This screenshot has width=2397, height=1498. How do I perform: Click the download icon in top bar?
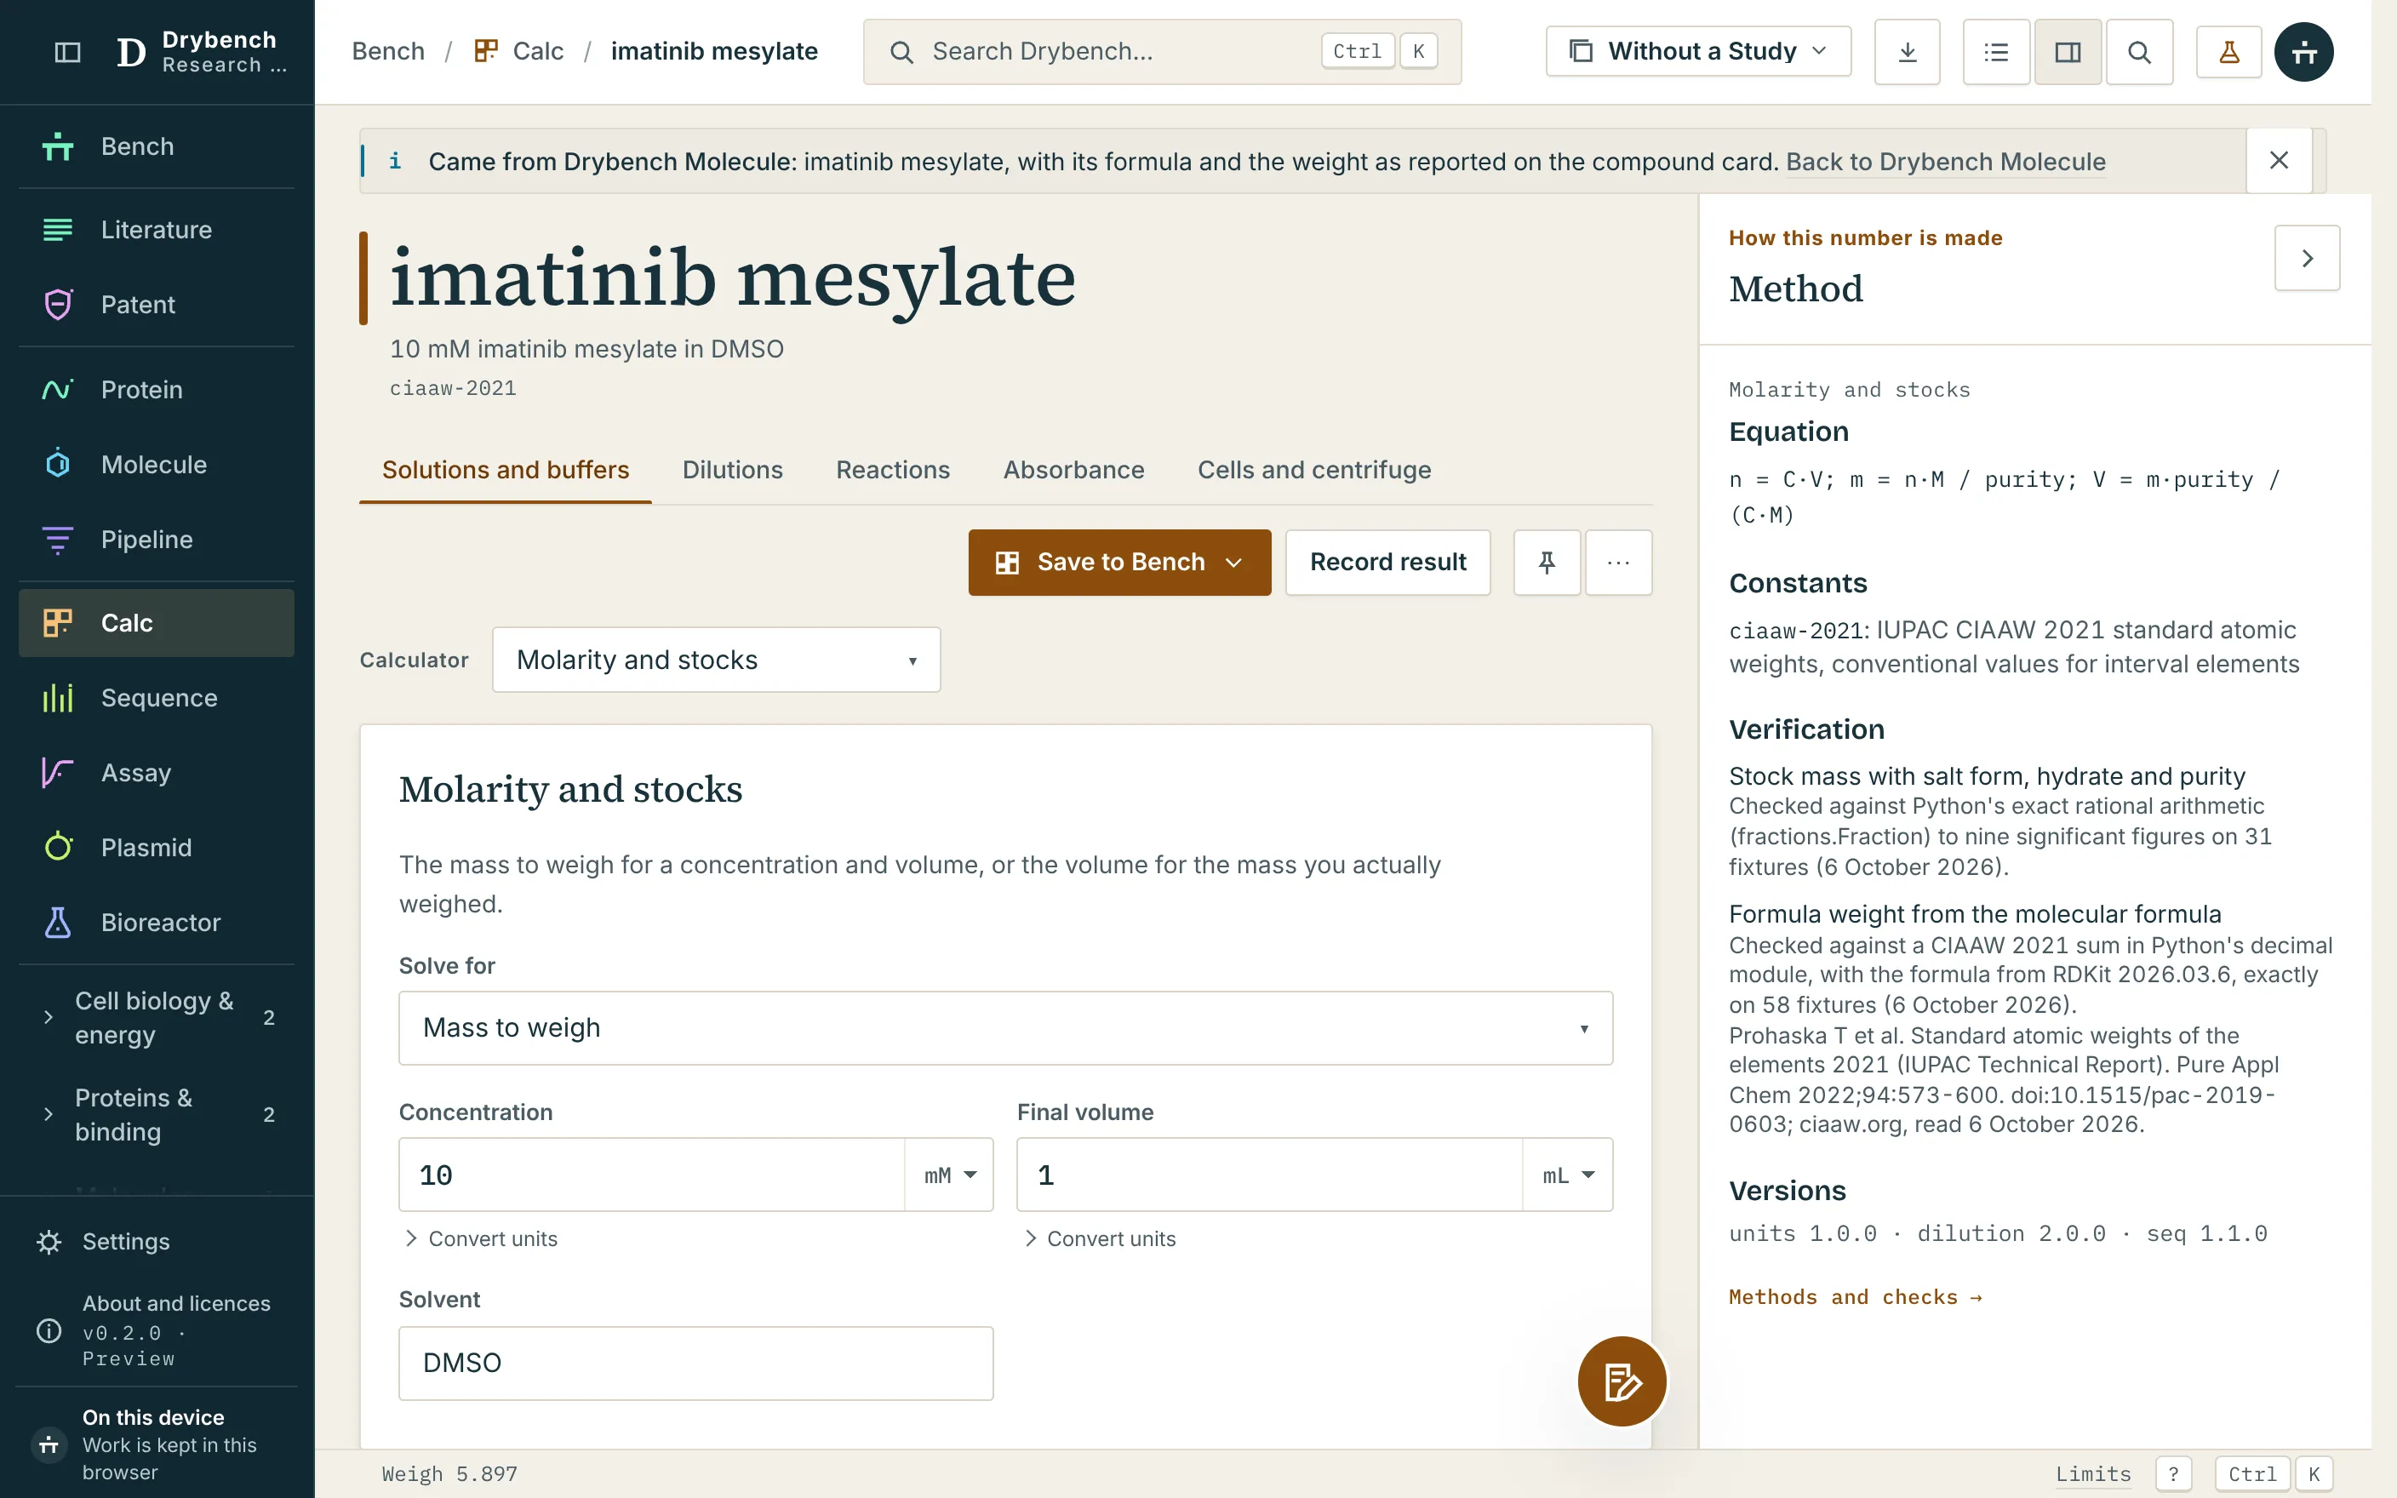[x=1907, y=52]
